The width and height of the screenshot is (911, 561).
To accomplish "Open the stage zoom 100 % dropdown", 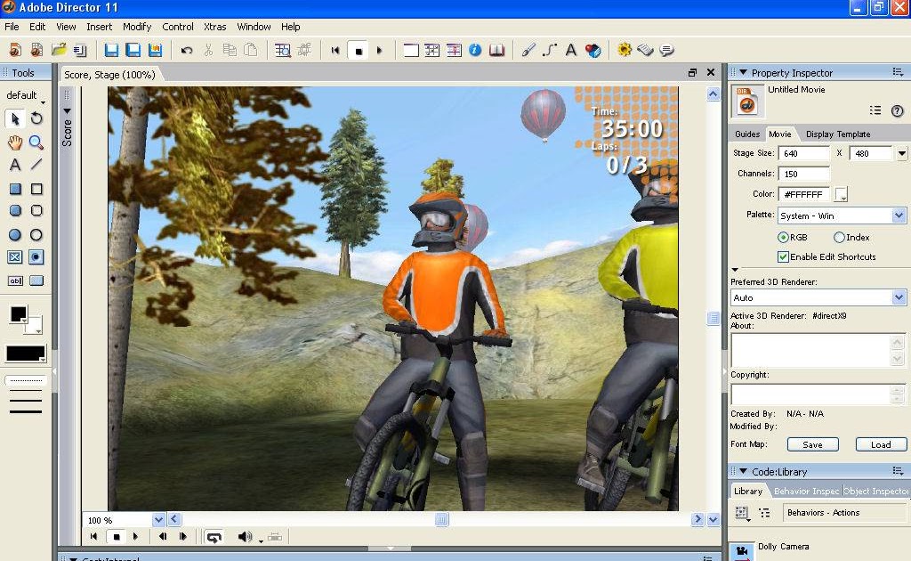I will coord(158,520).
